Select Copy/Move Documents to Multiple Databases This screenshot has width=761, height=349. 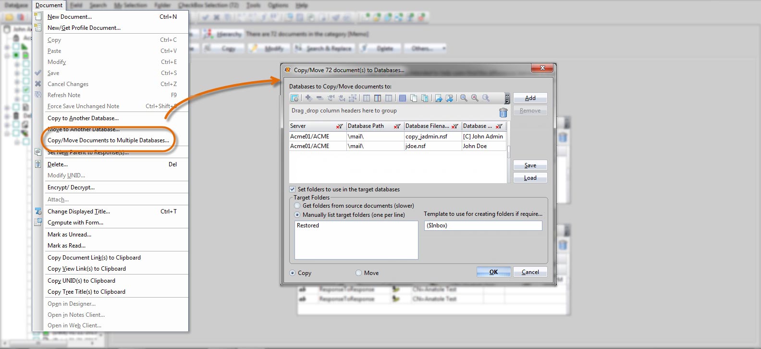click(108, 140)
